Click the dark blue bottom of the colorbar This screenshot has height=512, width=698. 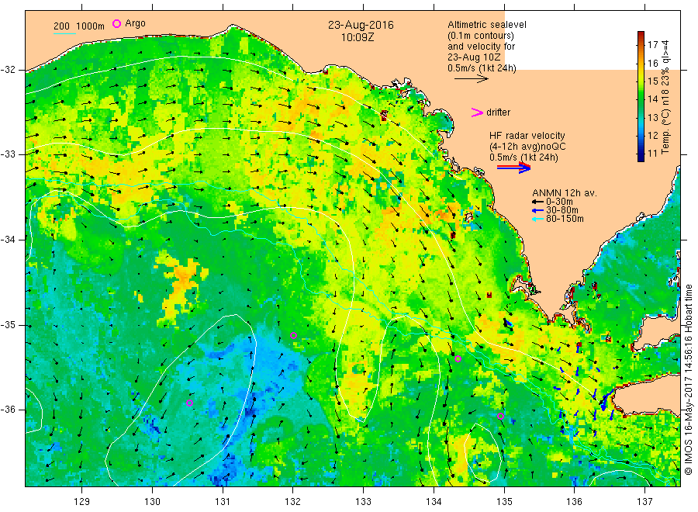(x=641, y=157)
